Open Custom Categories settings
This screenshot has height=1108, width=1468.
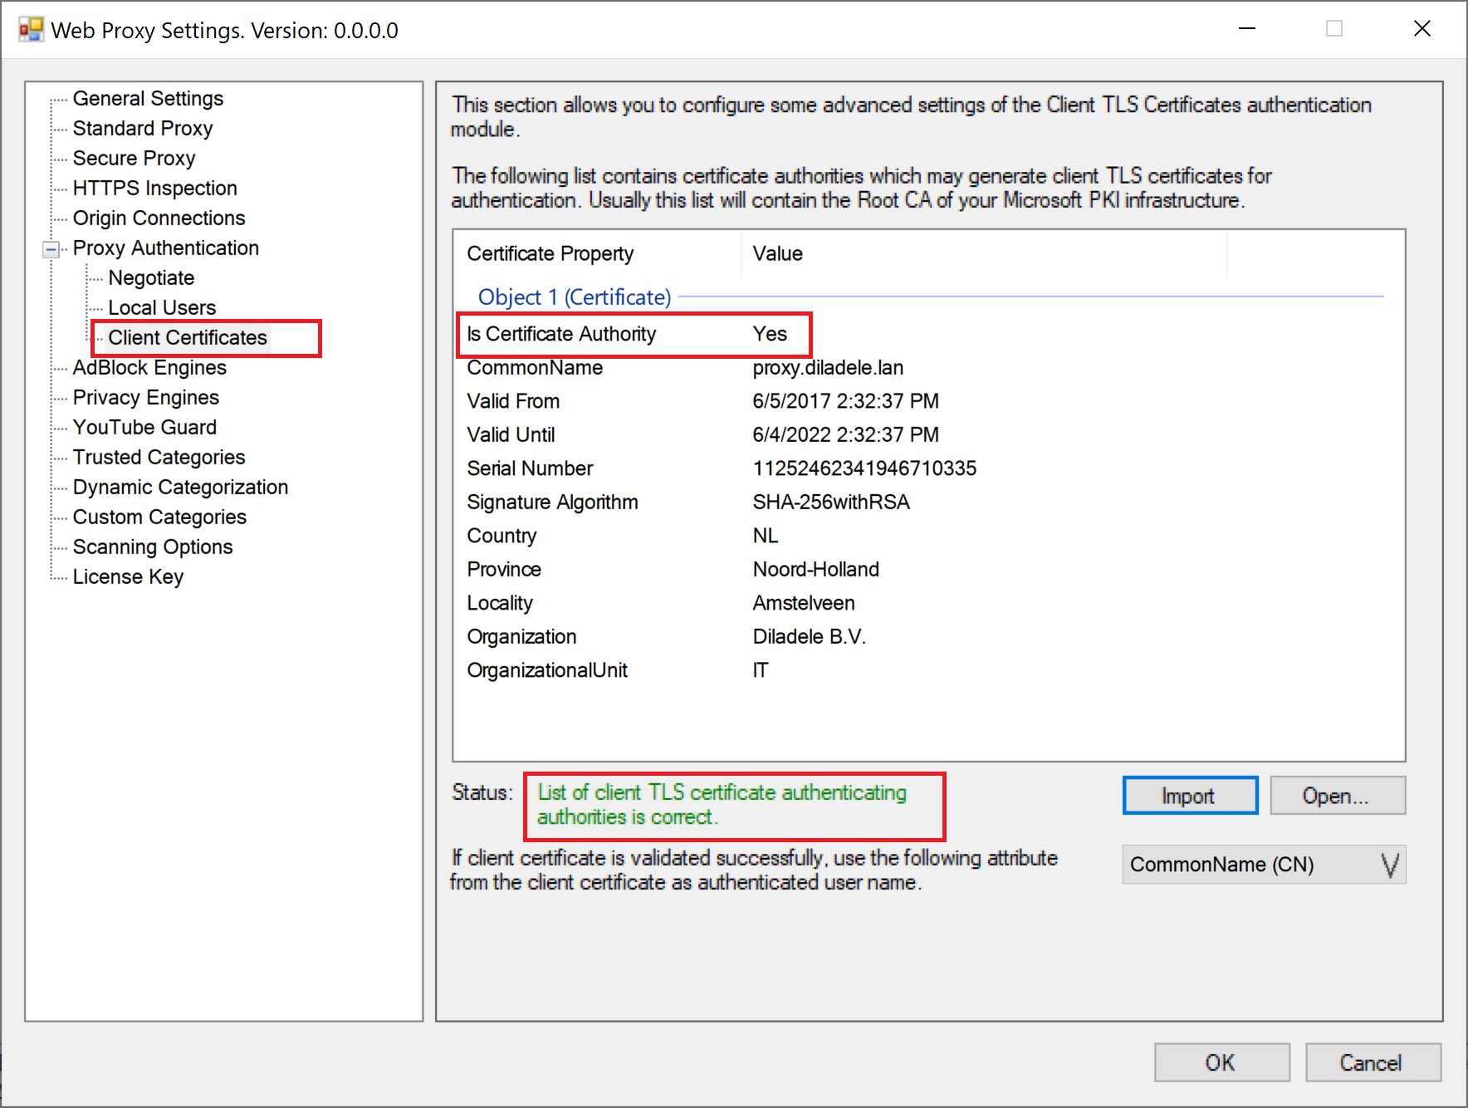(x=159, y=517)
